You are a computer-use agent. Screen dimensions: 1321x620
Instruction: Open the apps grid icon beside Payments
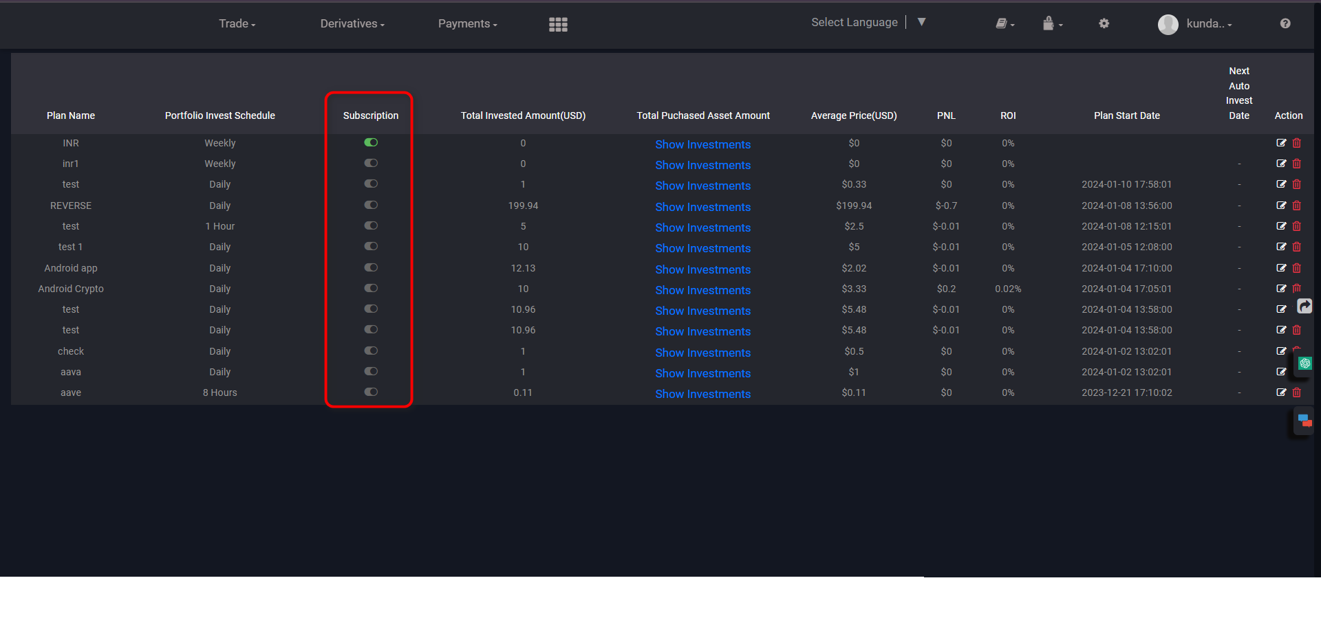pyautogui.click(x=558, y=24)
